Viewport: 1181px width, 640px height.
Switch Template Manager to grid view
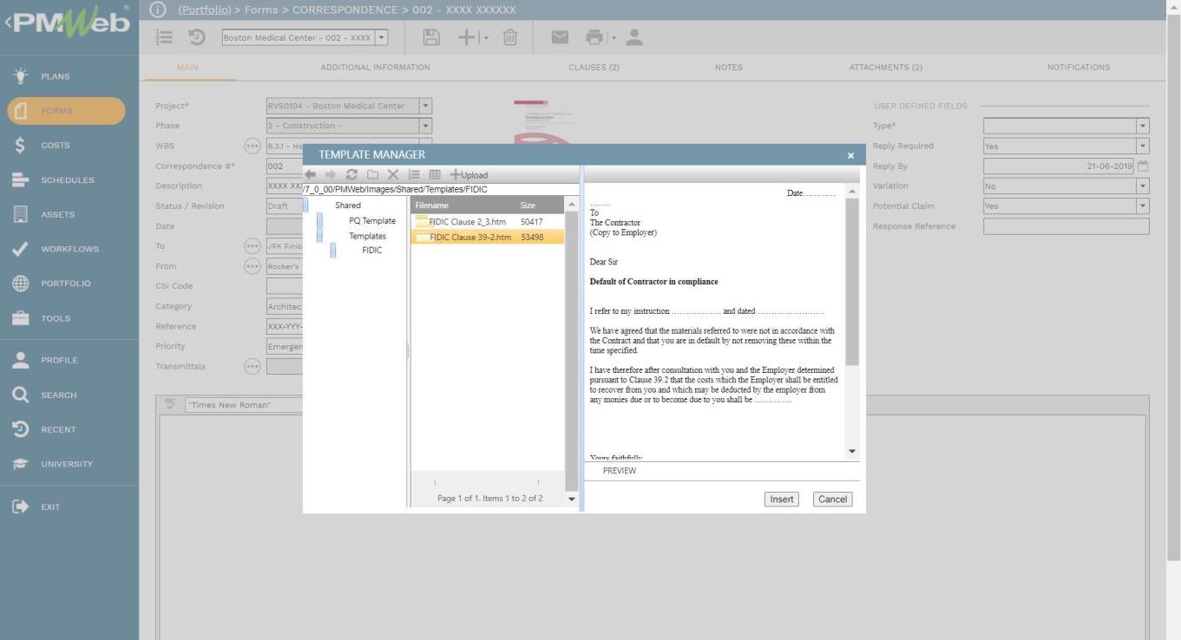coord(435,174)
